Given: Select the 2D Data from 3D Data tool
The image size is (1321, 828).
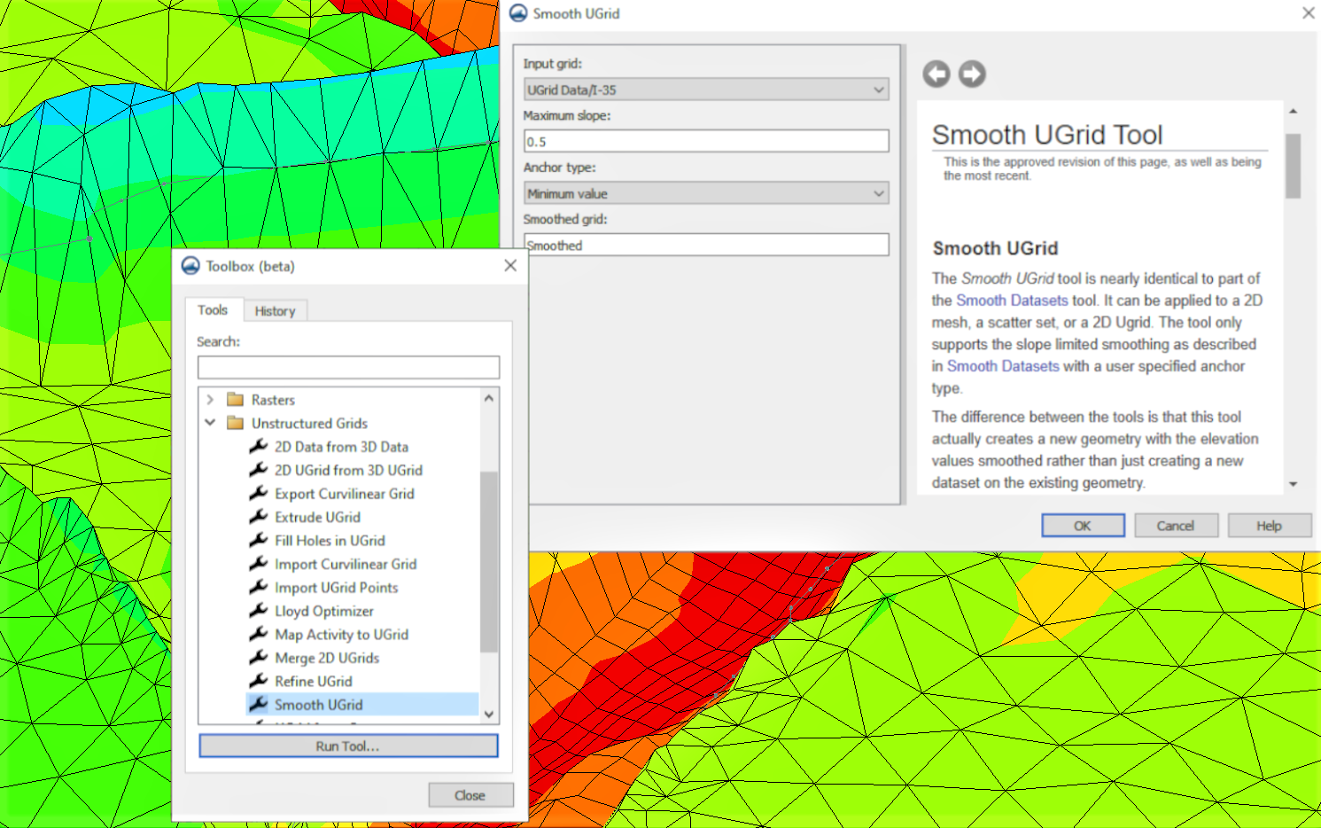Looking at the screenshot, I should point(341,447).
